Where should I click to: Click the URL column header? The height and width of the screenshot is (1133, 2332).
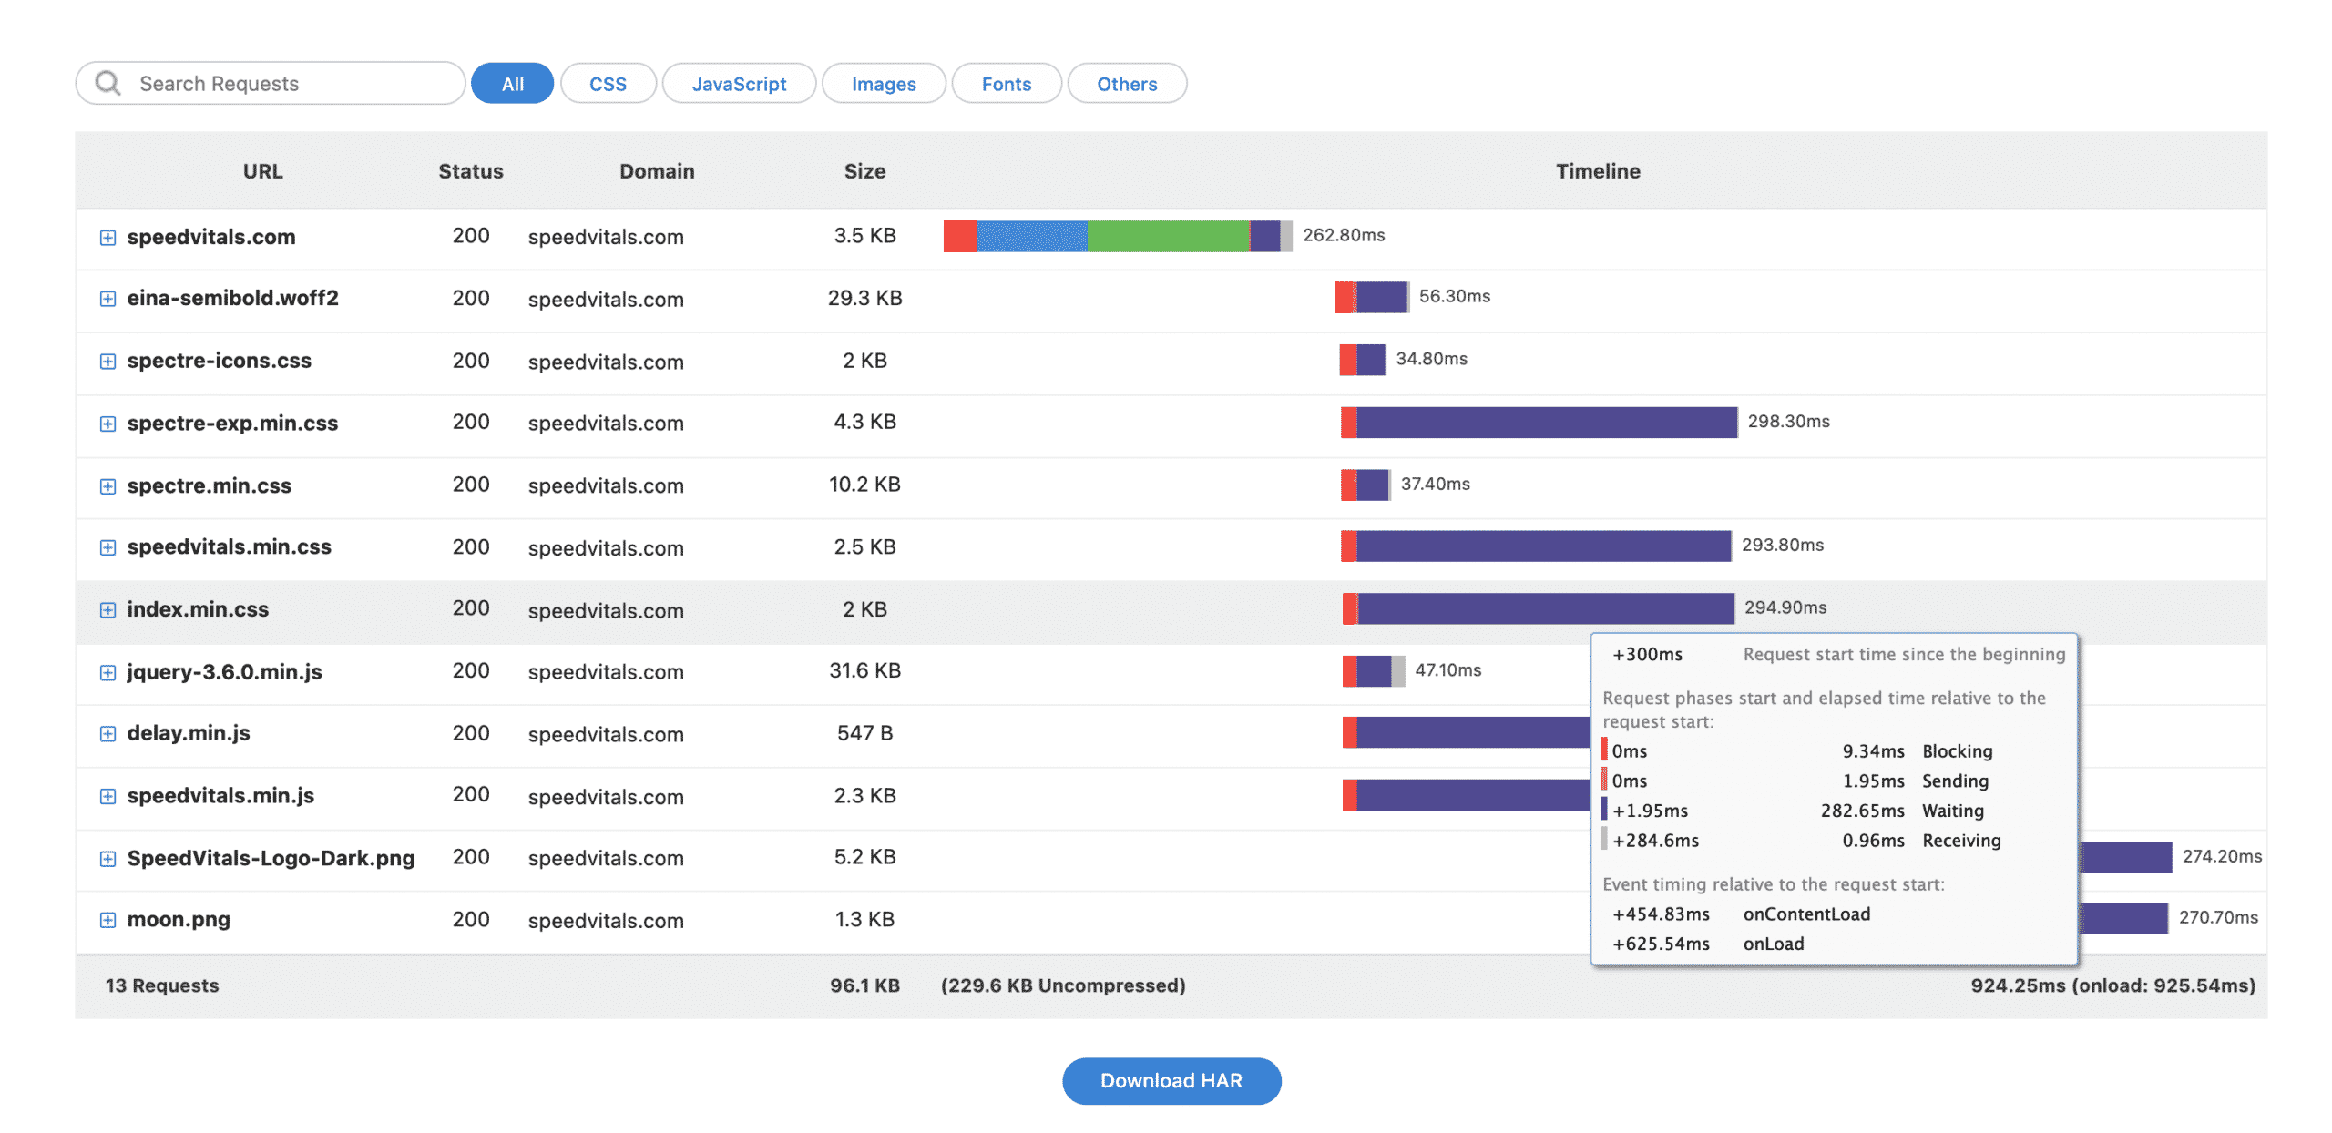[262, 171]
